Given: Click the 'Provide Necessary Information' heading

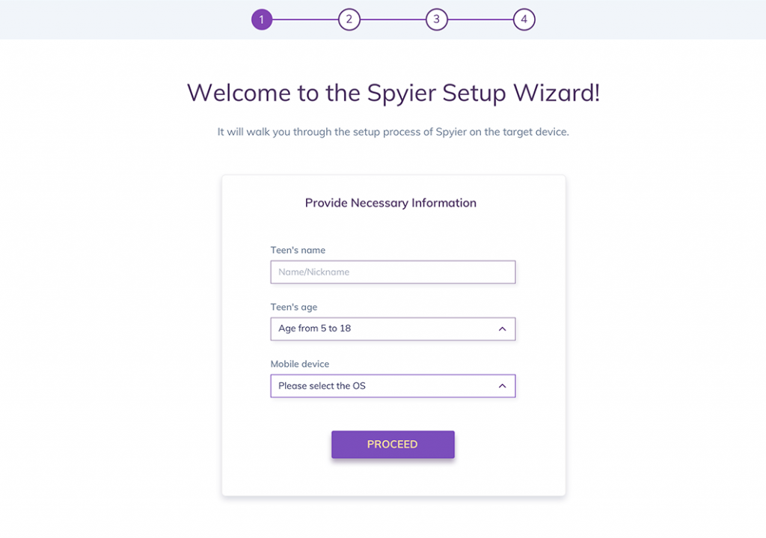Looking at the screenshot, I should click(390, 203).
